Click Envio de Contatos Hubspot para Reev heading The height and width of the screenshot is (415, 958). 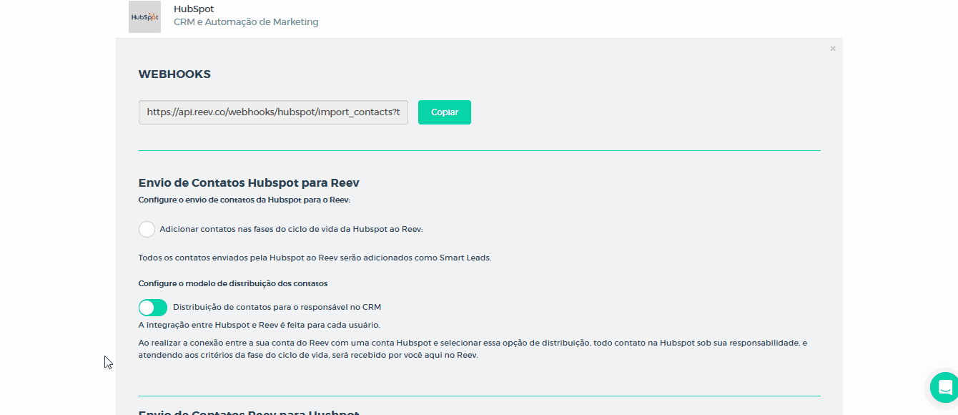[249, 182]
